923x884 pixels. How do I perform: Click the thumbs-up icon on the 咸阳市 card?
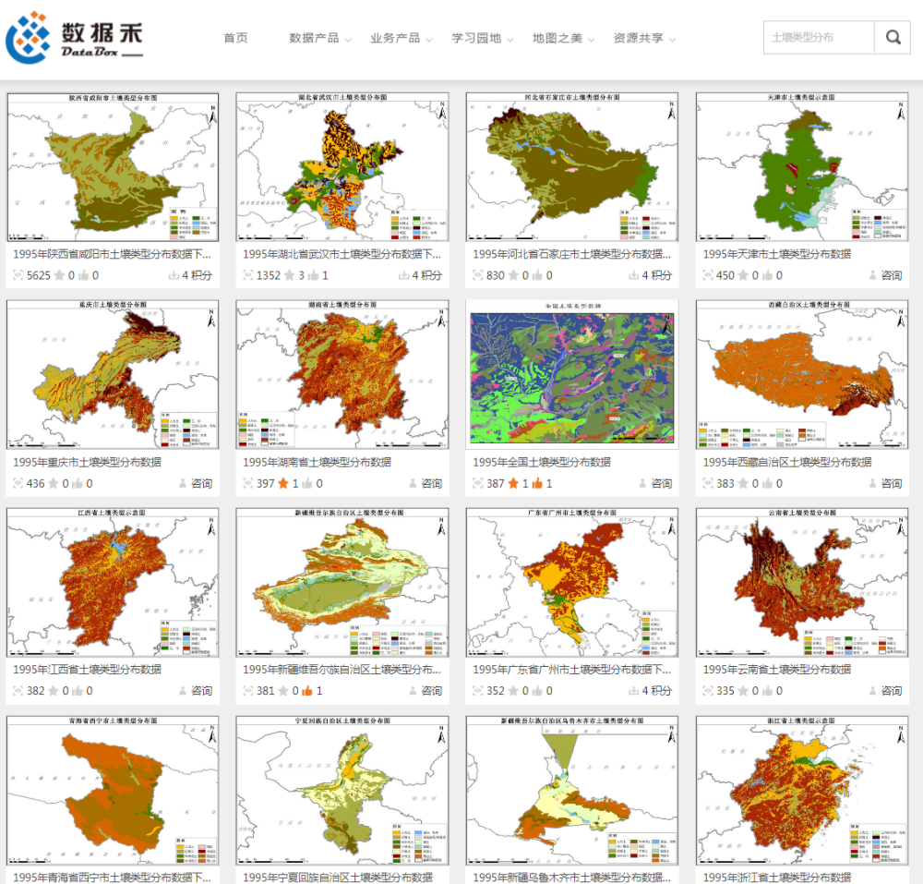pyautogui.click(x=84, y=275)
